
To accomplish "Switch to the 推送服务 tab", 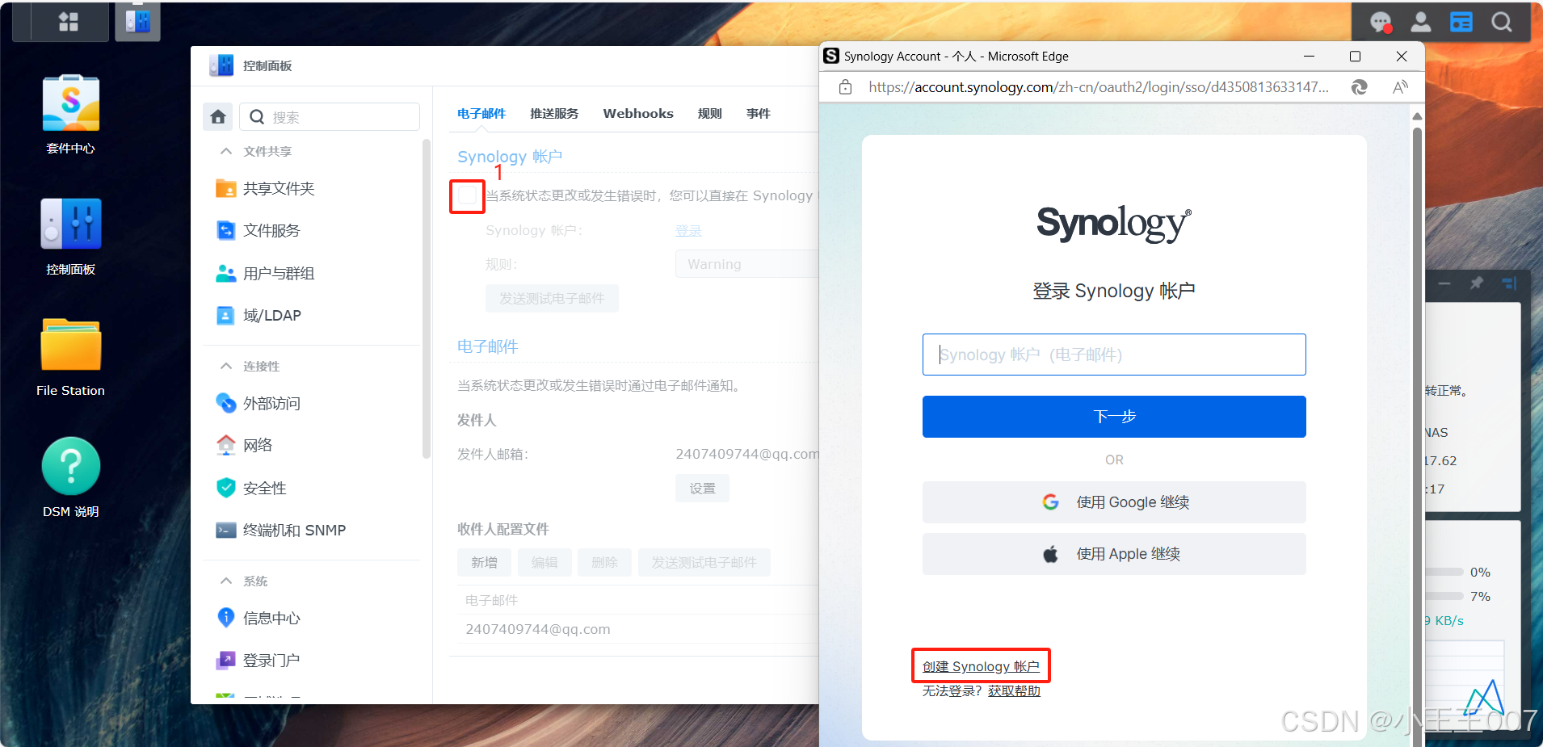I will [554, 113].
